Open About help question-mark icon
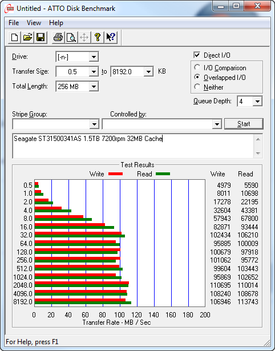Screen dimensions: 275x351 point(98,37)
